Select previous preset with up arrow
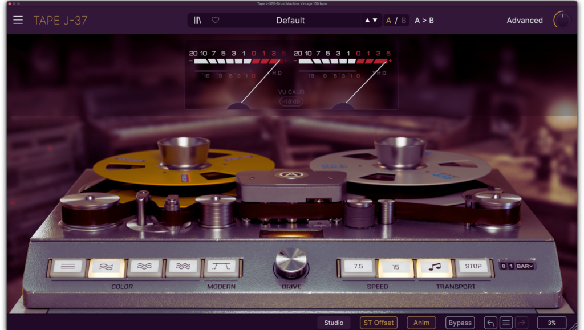The image size is (584, 330). [367, 21]
